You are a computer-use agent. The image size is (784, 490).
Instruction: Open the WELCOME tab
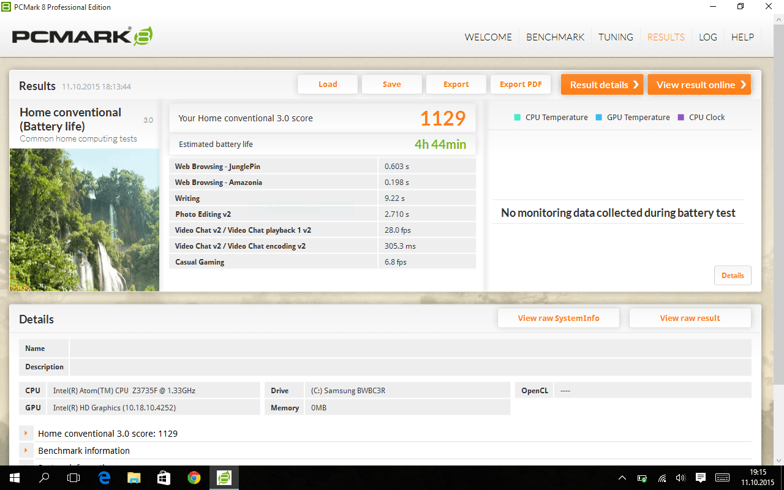pos(488,37)
